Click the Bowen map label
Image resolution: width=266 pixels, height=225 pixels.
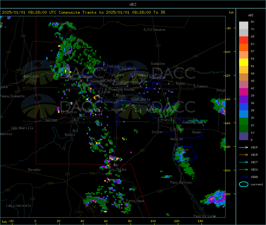tap(197, 132)
